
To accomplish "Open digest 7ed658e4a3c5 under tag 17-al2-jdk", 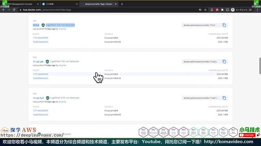I will click(40, 78).
